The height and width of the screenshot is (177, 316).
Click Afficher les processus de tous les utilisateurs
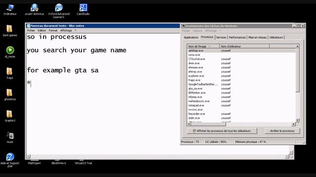[222, 131]
